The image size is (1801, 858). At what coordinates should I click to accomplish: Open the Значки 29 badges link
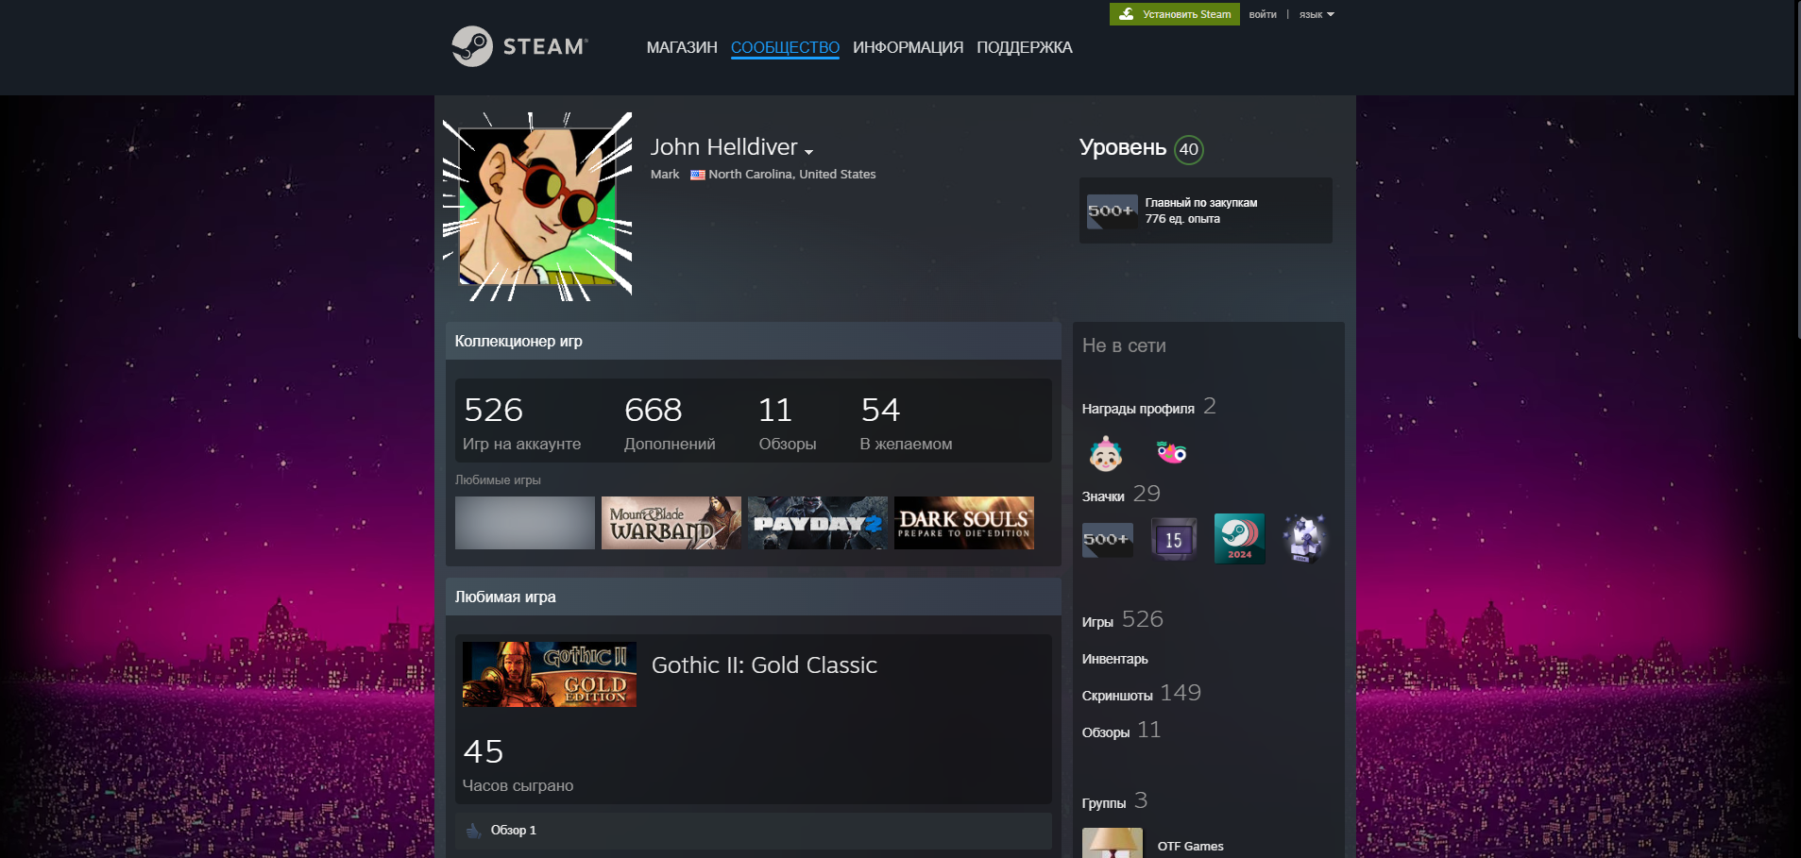(1121, 495)
